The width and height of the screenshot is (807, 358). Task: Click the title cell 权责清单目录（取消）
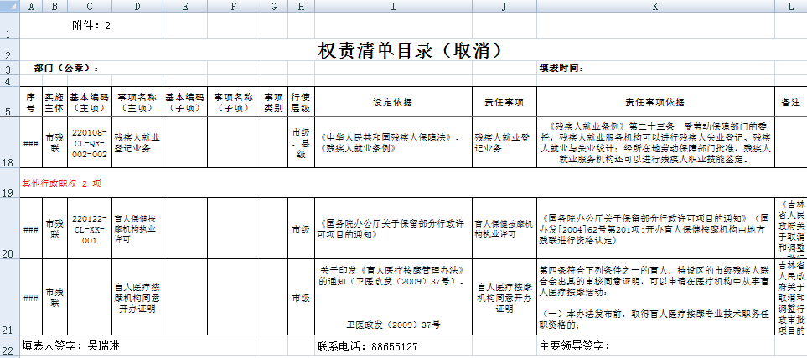coord(411,50)
